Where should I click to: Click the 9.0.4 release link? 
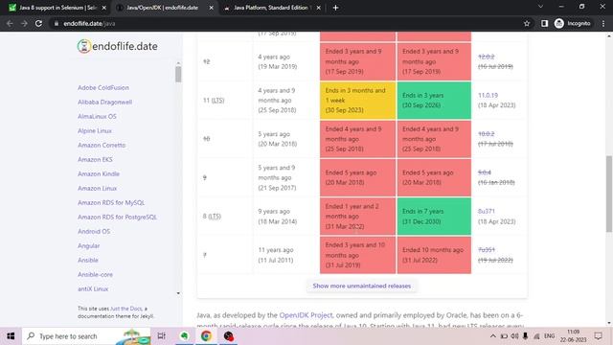(x=485, y=172)
